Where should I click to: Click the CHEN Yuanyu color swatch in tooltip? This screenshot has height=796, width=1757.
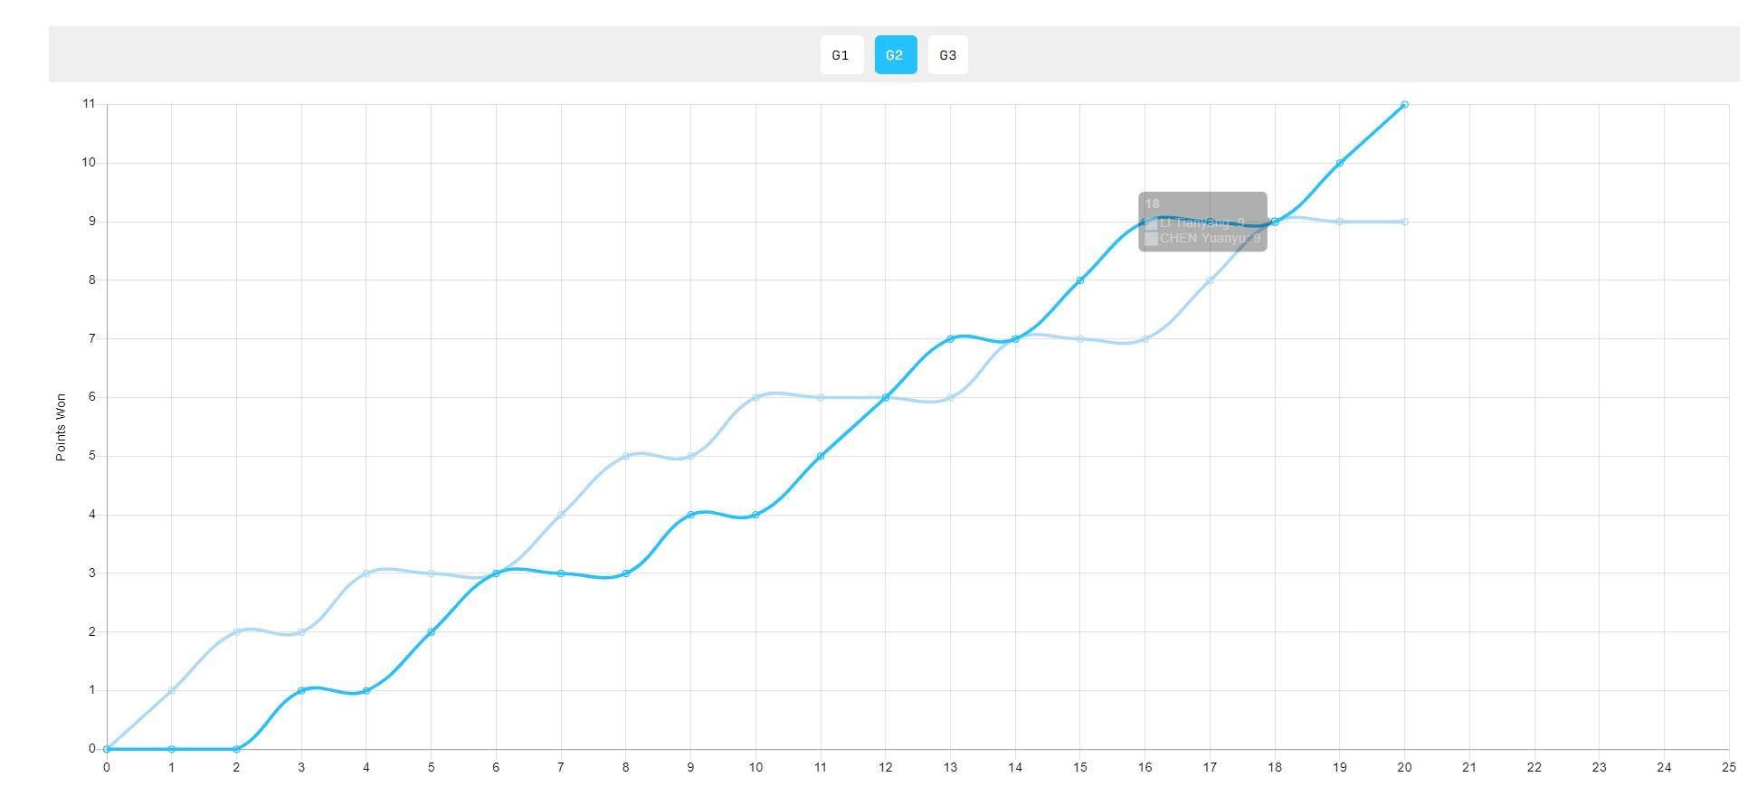(1152, 239)
